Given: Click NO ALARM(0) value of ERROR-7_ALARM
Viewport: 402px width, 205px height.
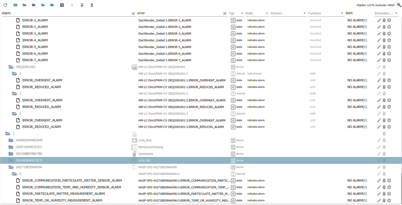Looking at the screenshot, I should (x=357, y=60).
